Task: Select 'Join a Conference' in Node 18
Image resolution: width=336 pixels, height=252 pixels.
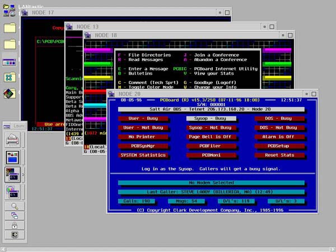Action: coord(216,55)
